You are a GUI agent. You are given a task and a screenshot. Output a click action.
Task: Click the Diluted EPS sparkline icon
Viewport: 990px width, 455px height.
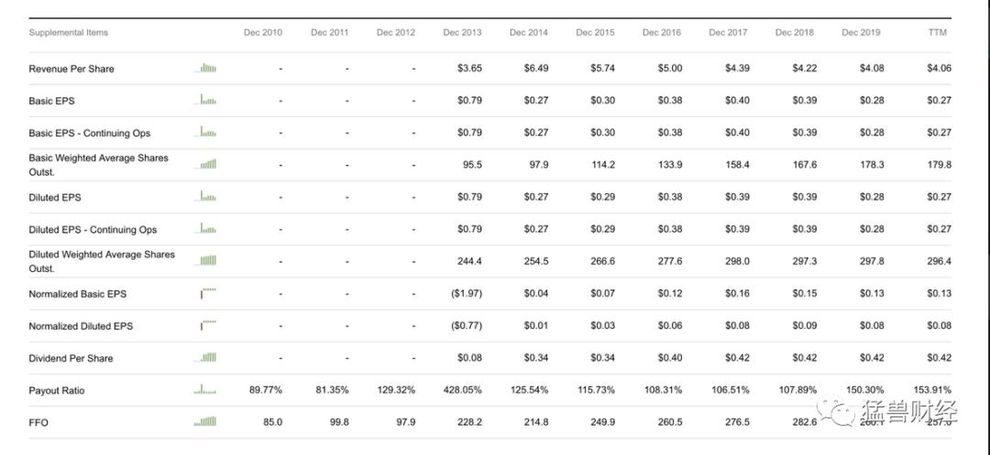tap(208, 197)
